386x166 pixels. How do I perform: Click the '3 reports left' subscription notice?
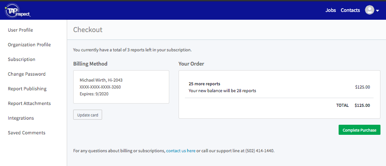pos(132,50)
